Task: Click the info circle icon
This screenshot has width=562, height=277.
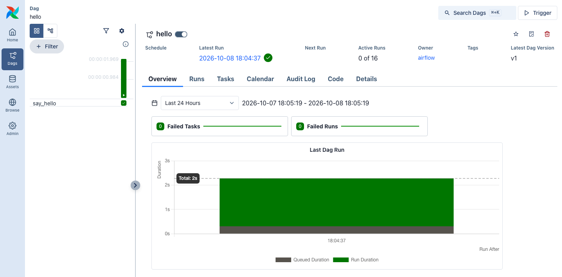Action: coord(126,44)
